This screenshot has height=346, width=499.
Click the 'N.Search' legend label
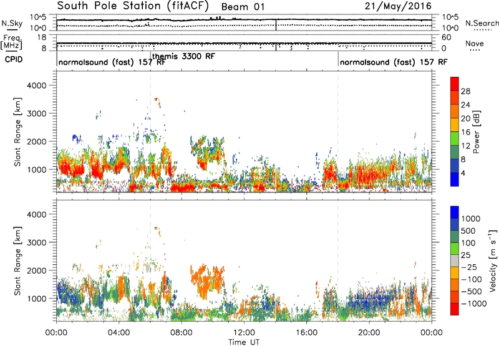pyautogui.click(x=482, y=23)
